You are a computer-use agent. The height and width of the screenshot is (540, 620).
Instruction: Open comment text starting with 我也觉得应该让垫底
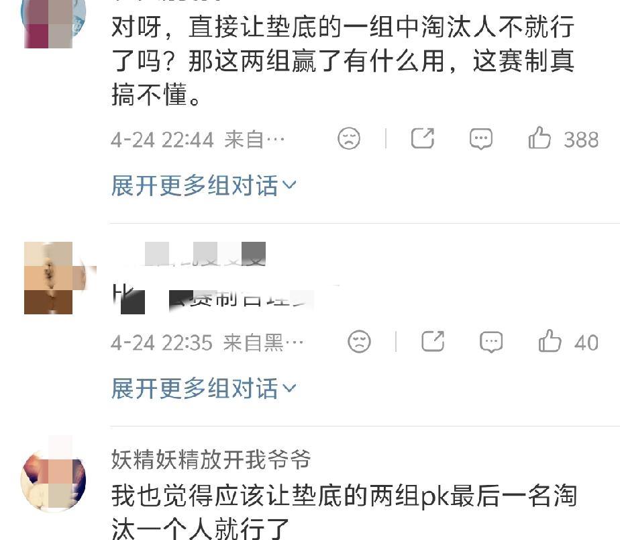pos(344,510)
